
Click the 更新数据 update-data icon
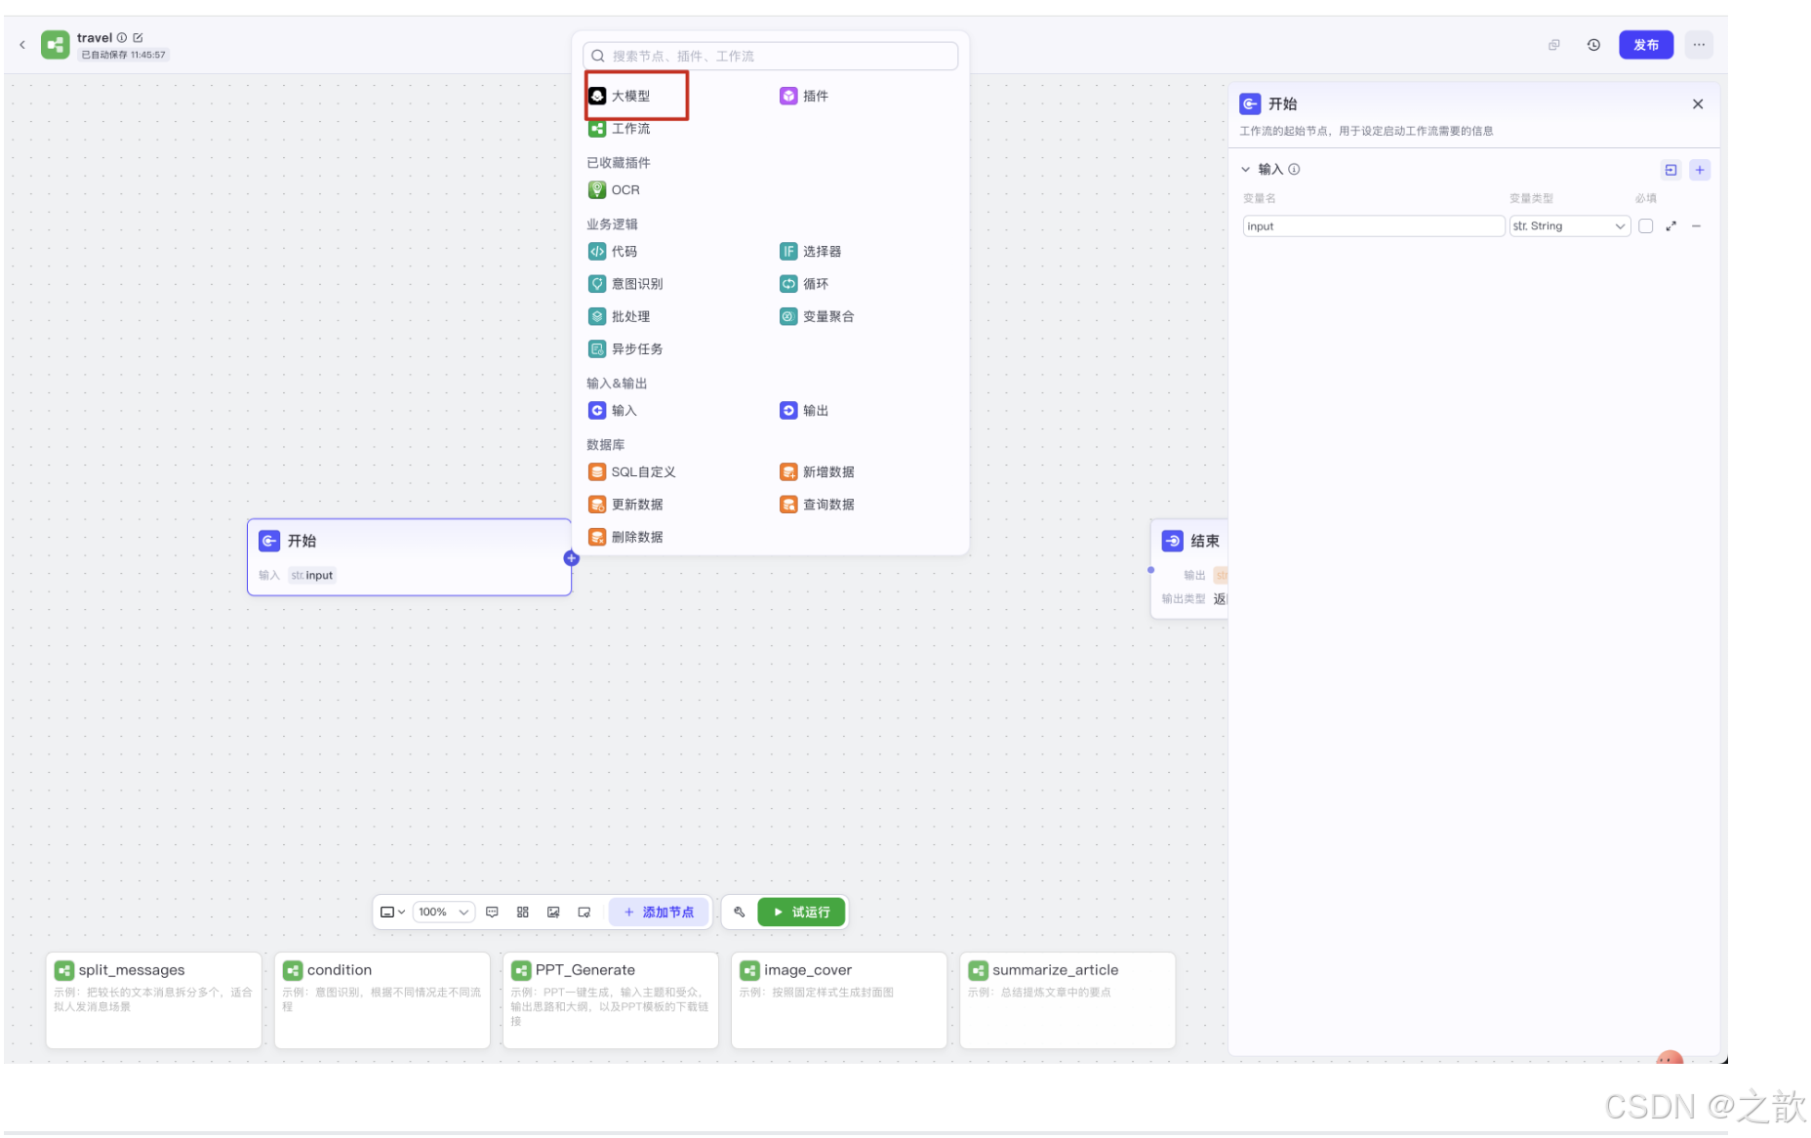point(597,505)
